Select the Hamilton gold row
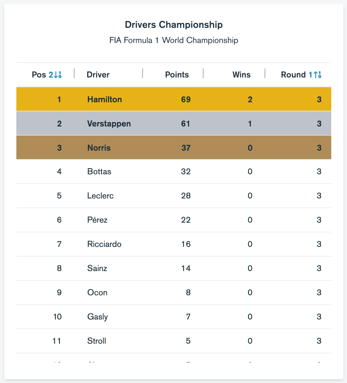The image size is (347, 383). click(x=173, y=99)
